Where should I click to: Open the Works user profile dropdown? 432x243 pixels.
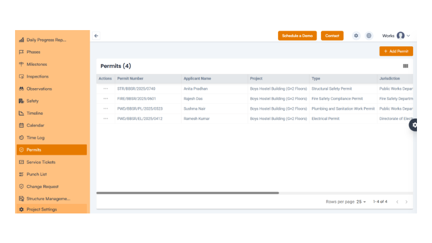396,36
